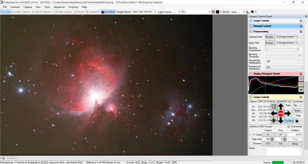Open the Cameras menu

coord(15,7)
